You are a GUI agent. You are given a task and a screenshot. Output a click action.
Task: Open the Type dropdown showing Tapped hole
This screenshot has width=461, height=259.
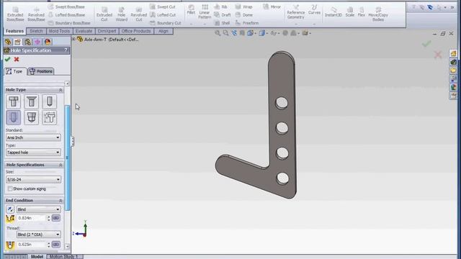pyautogui.click(x=33, y=153)
